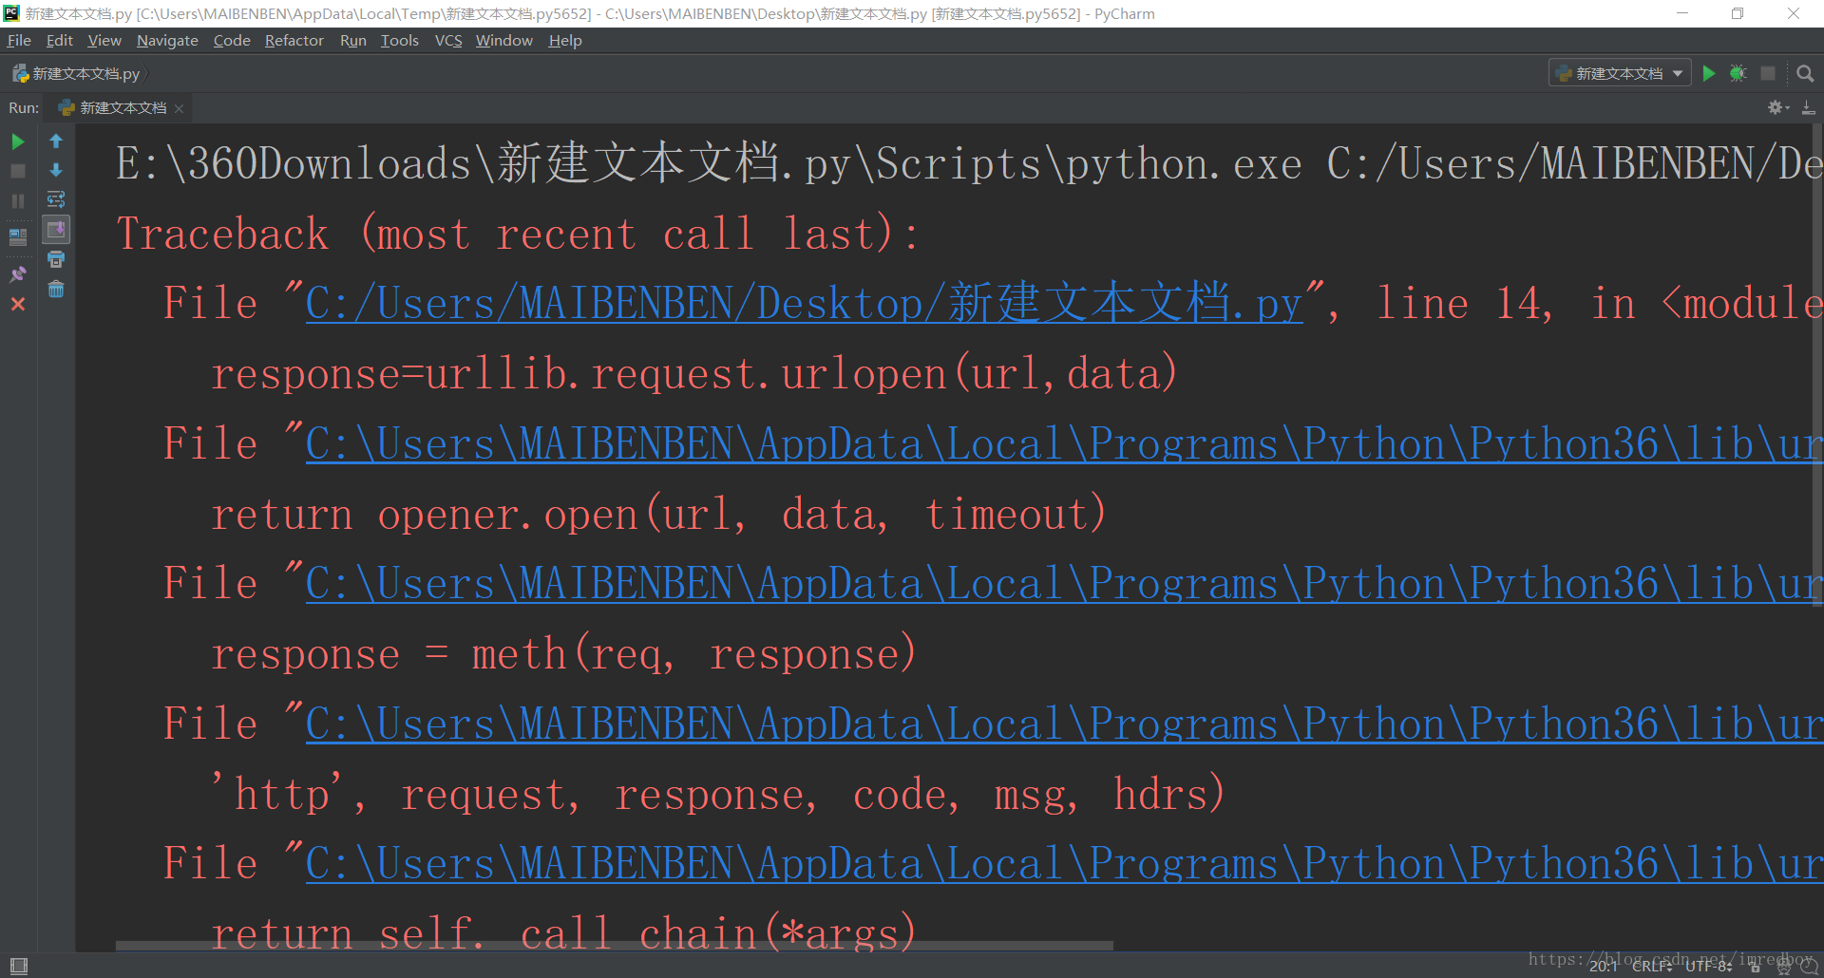Viewport: 1824px width, 978px height.
Task: Open link above 'return opener.open' line
Action: [x=1064, y=443]
